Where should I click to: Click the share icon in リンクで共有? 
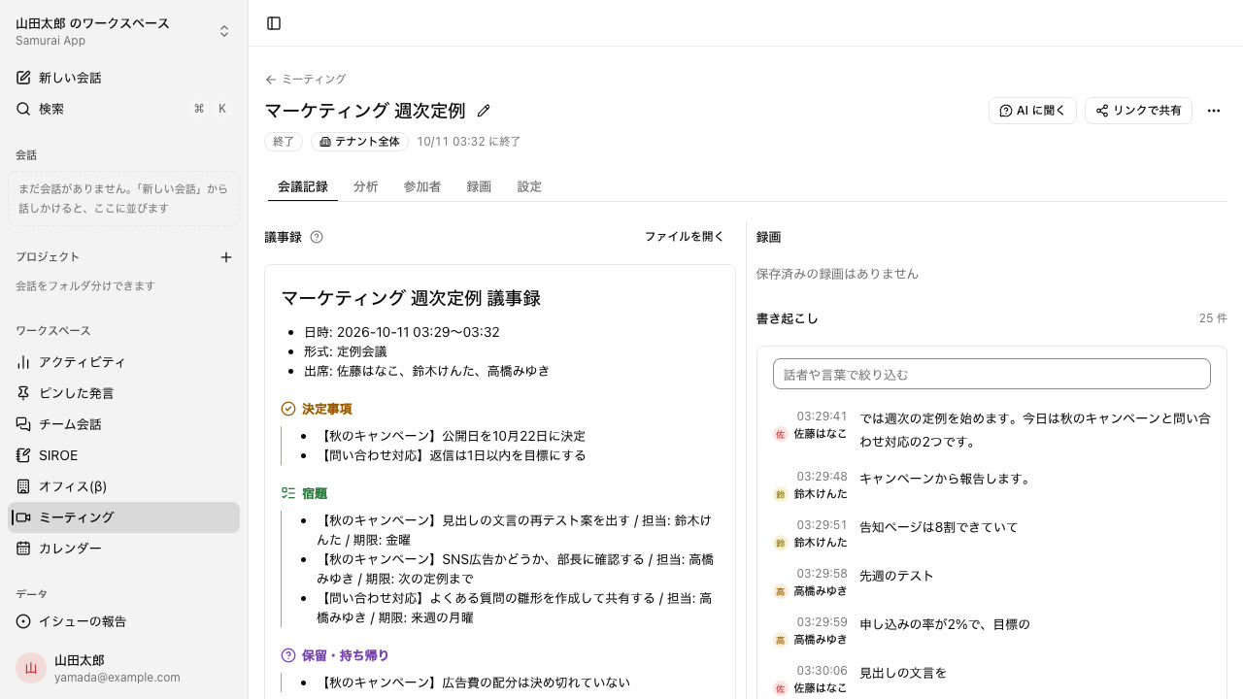(x=1102, y=111)
